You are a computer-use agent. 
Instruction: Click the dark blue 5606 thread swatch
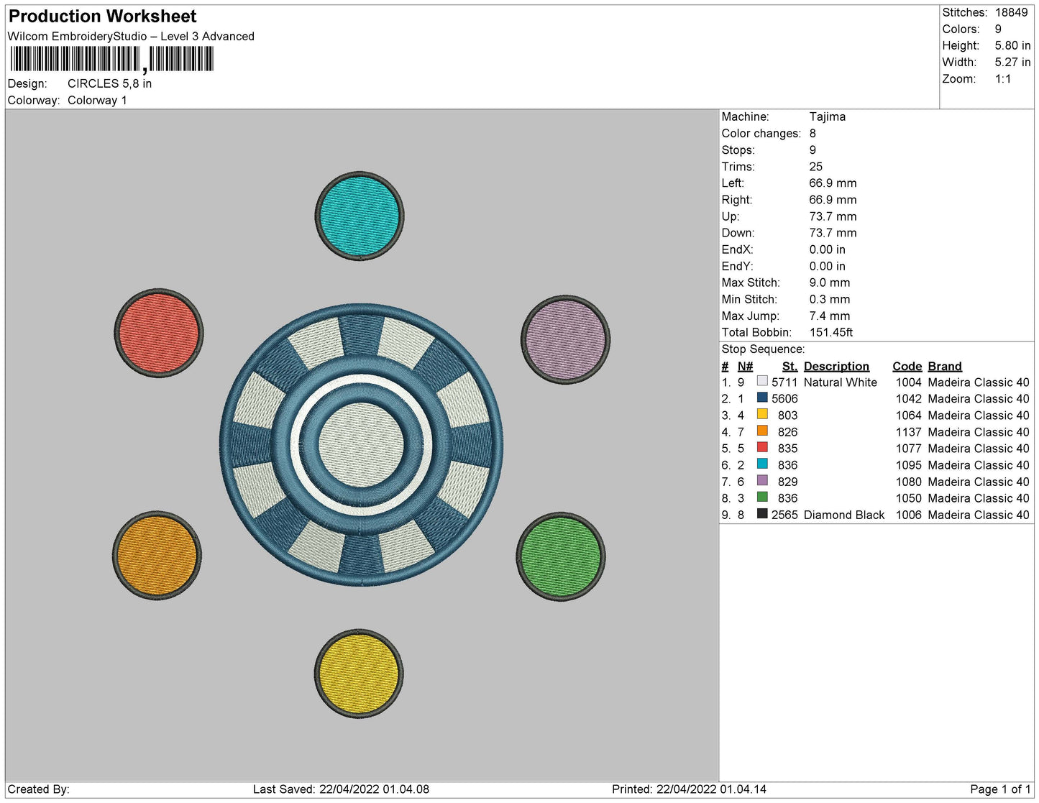point(762,398)
